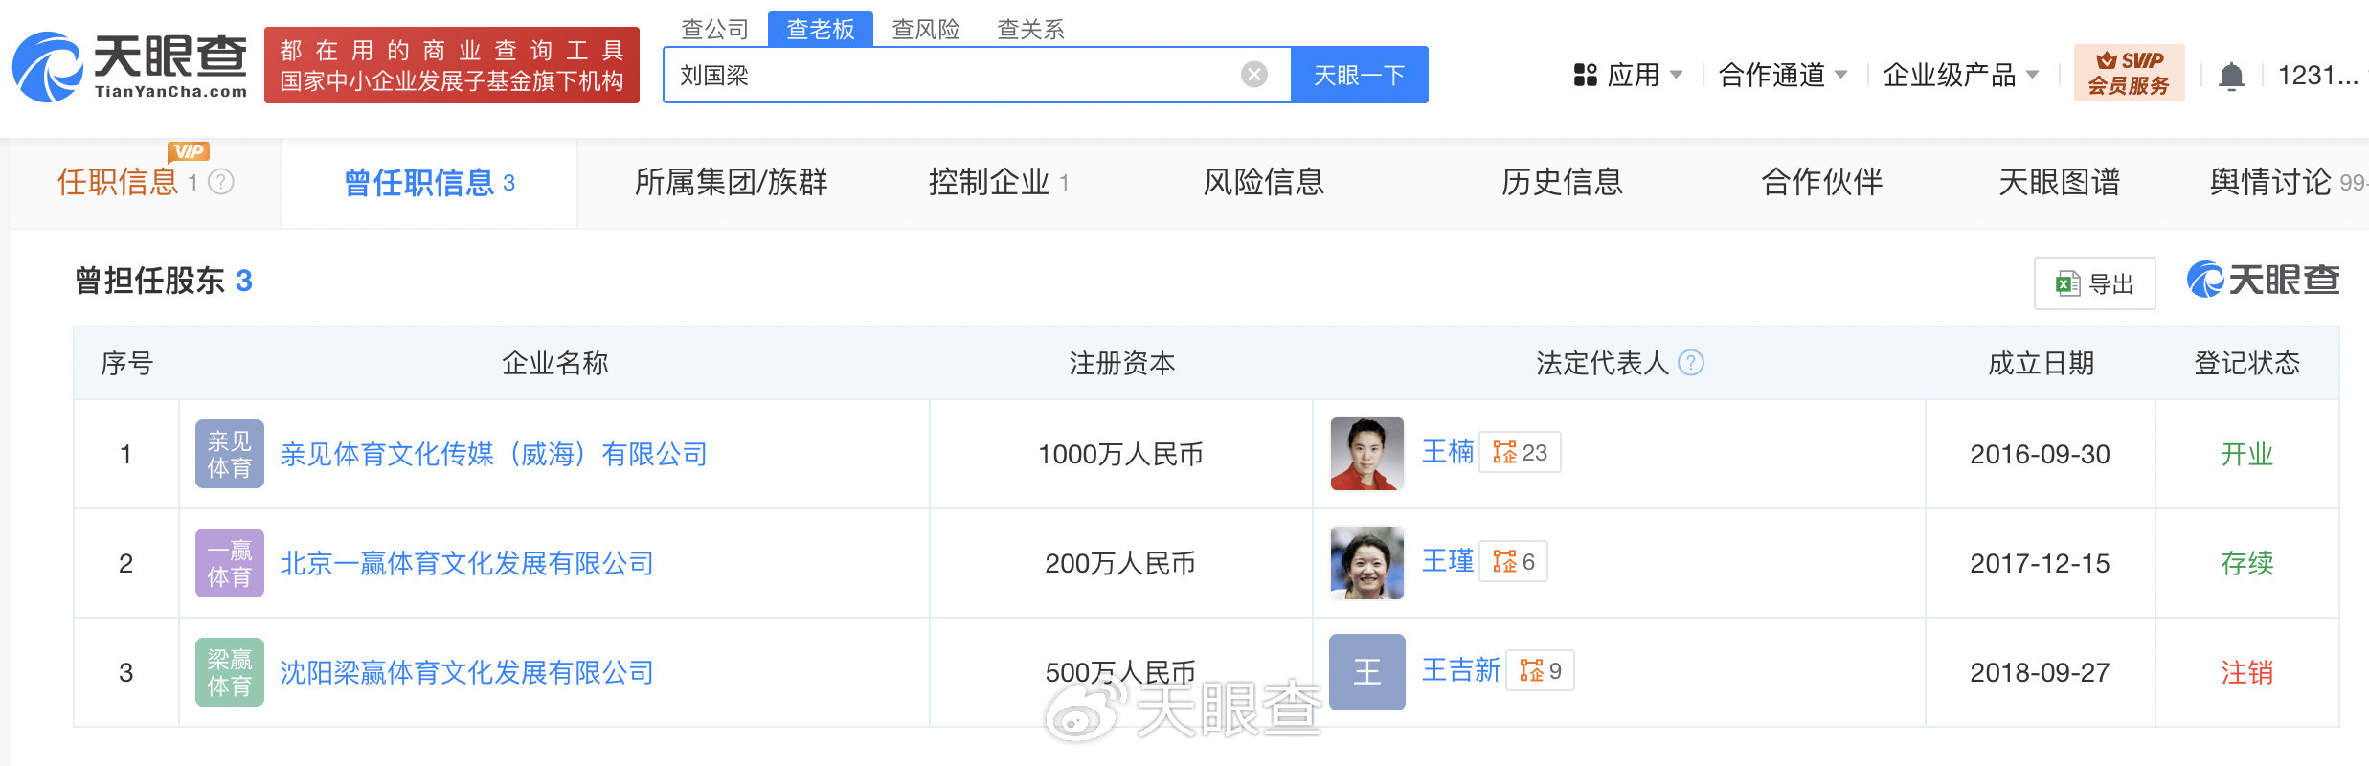Click the red 商业查询工具 banner

(452, 65)
